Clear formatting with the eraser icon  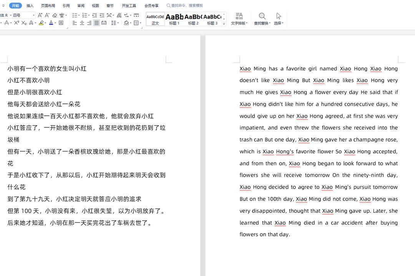point(55,15)
